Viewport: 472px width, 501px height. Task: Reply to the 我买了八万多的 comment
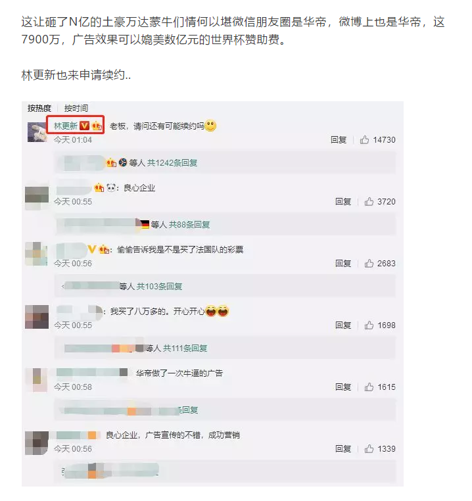click(x=343, y=325)
